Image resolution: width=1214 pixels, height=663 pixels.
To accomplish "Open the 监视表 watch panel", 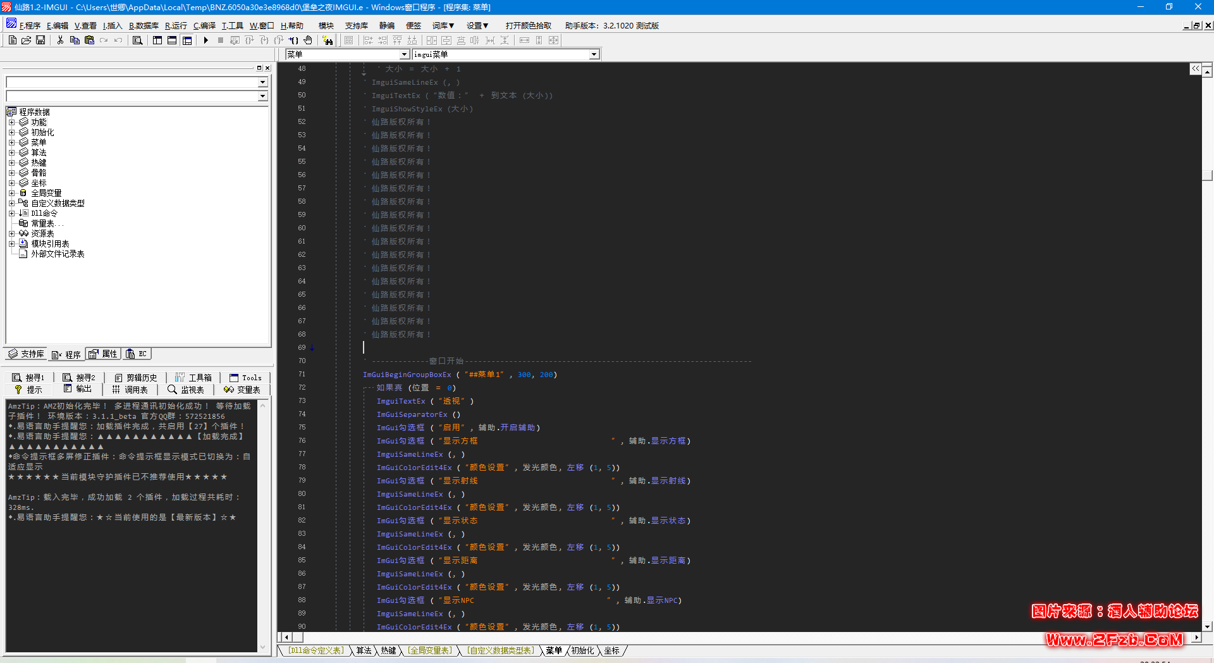I will click(185, 390).
